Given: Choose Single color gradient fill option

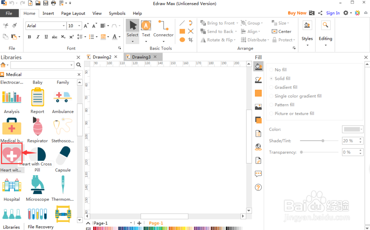Looking at the screenshot, I should pyautogui.click(x=271, y=96).
